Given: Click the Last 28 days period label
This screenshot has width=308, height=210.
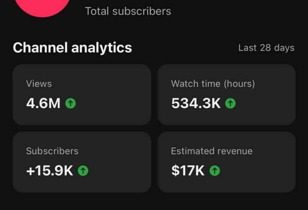Looking at the screenshot, I should tap(266, 48).
